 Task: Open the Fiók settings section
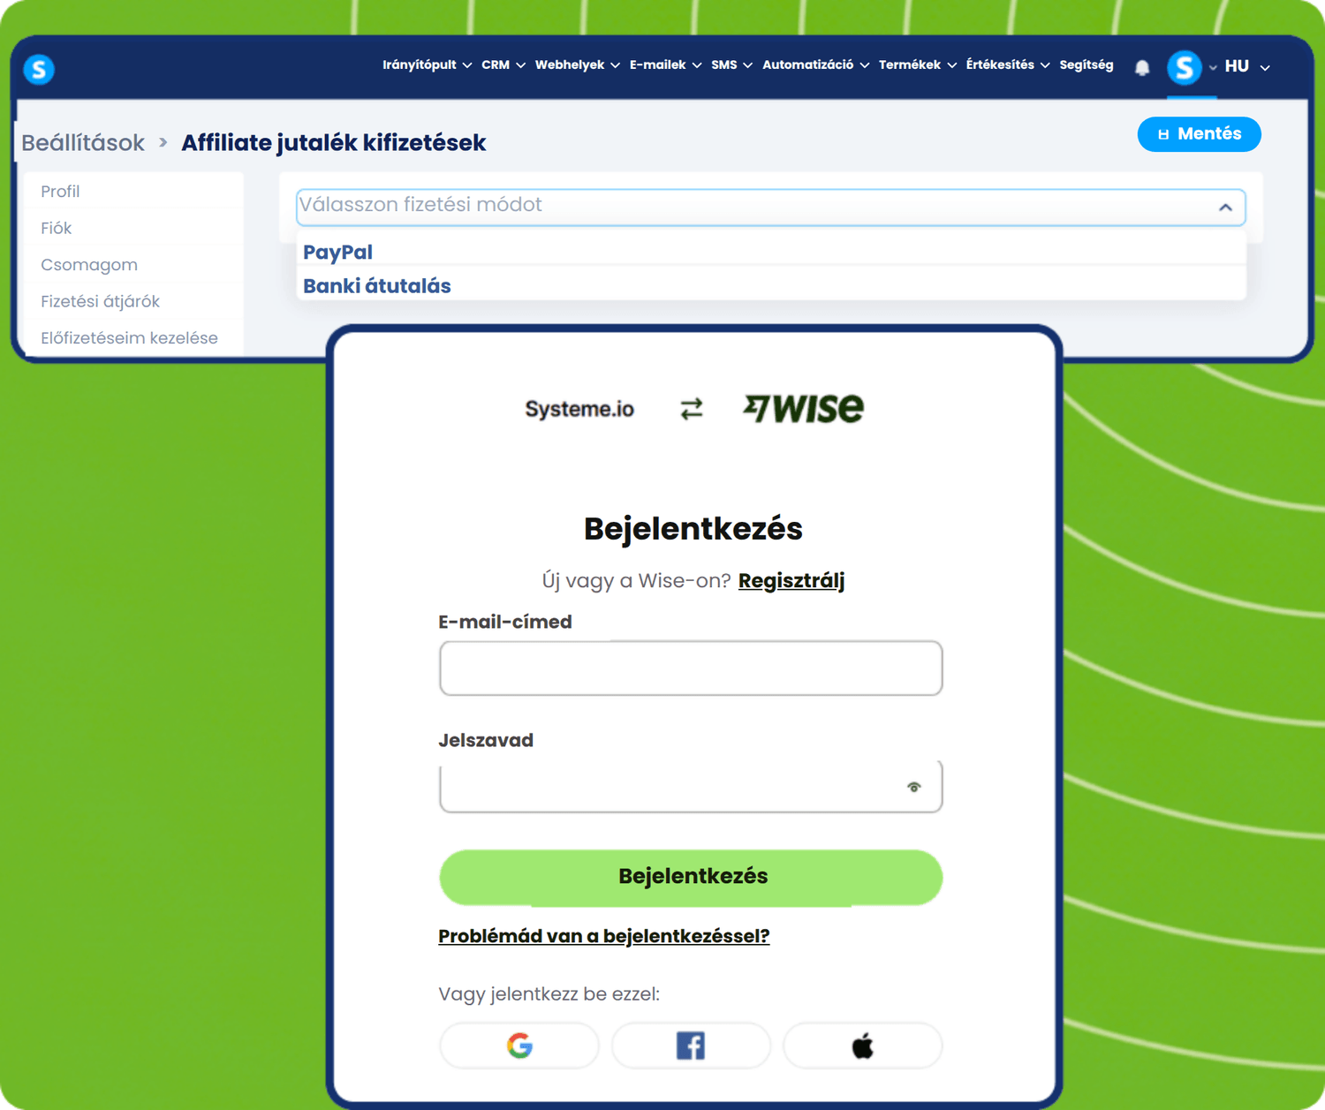click(56, 229)
